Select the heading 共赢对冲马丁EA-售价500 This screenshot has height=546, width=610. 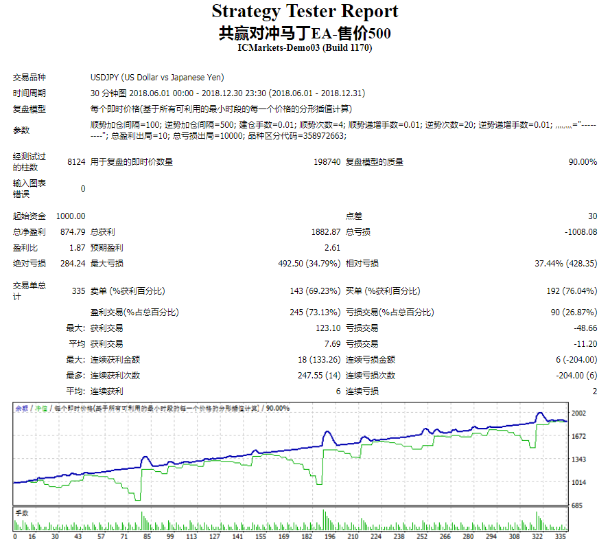tap(305, 34)
